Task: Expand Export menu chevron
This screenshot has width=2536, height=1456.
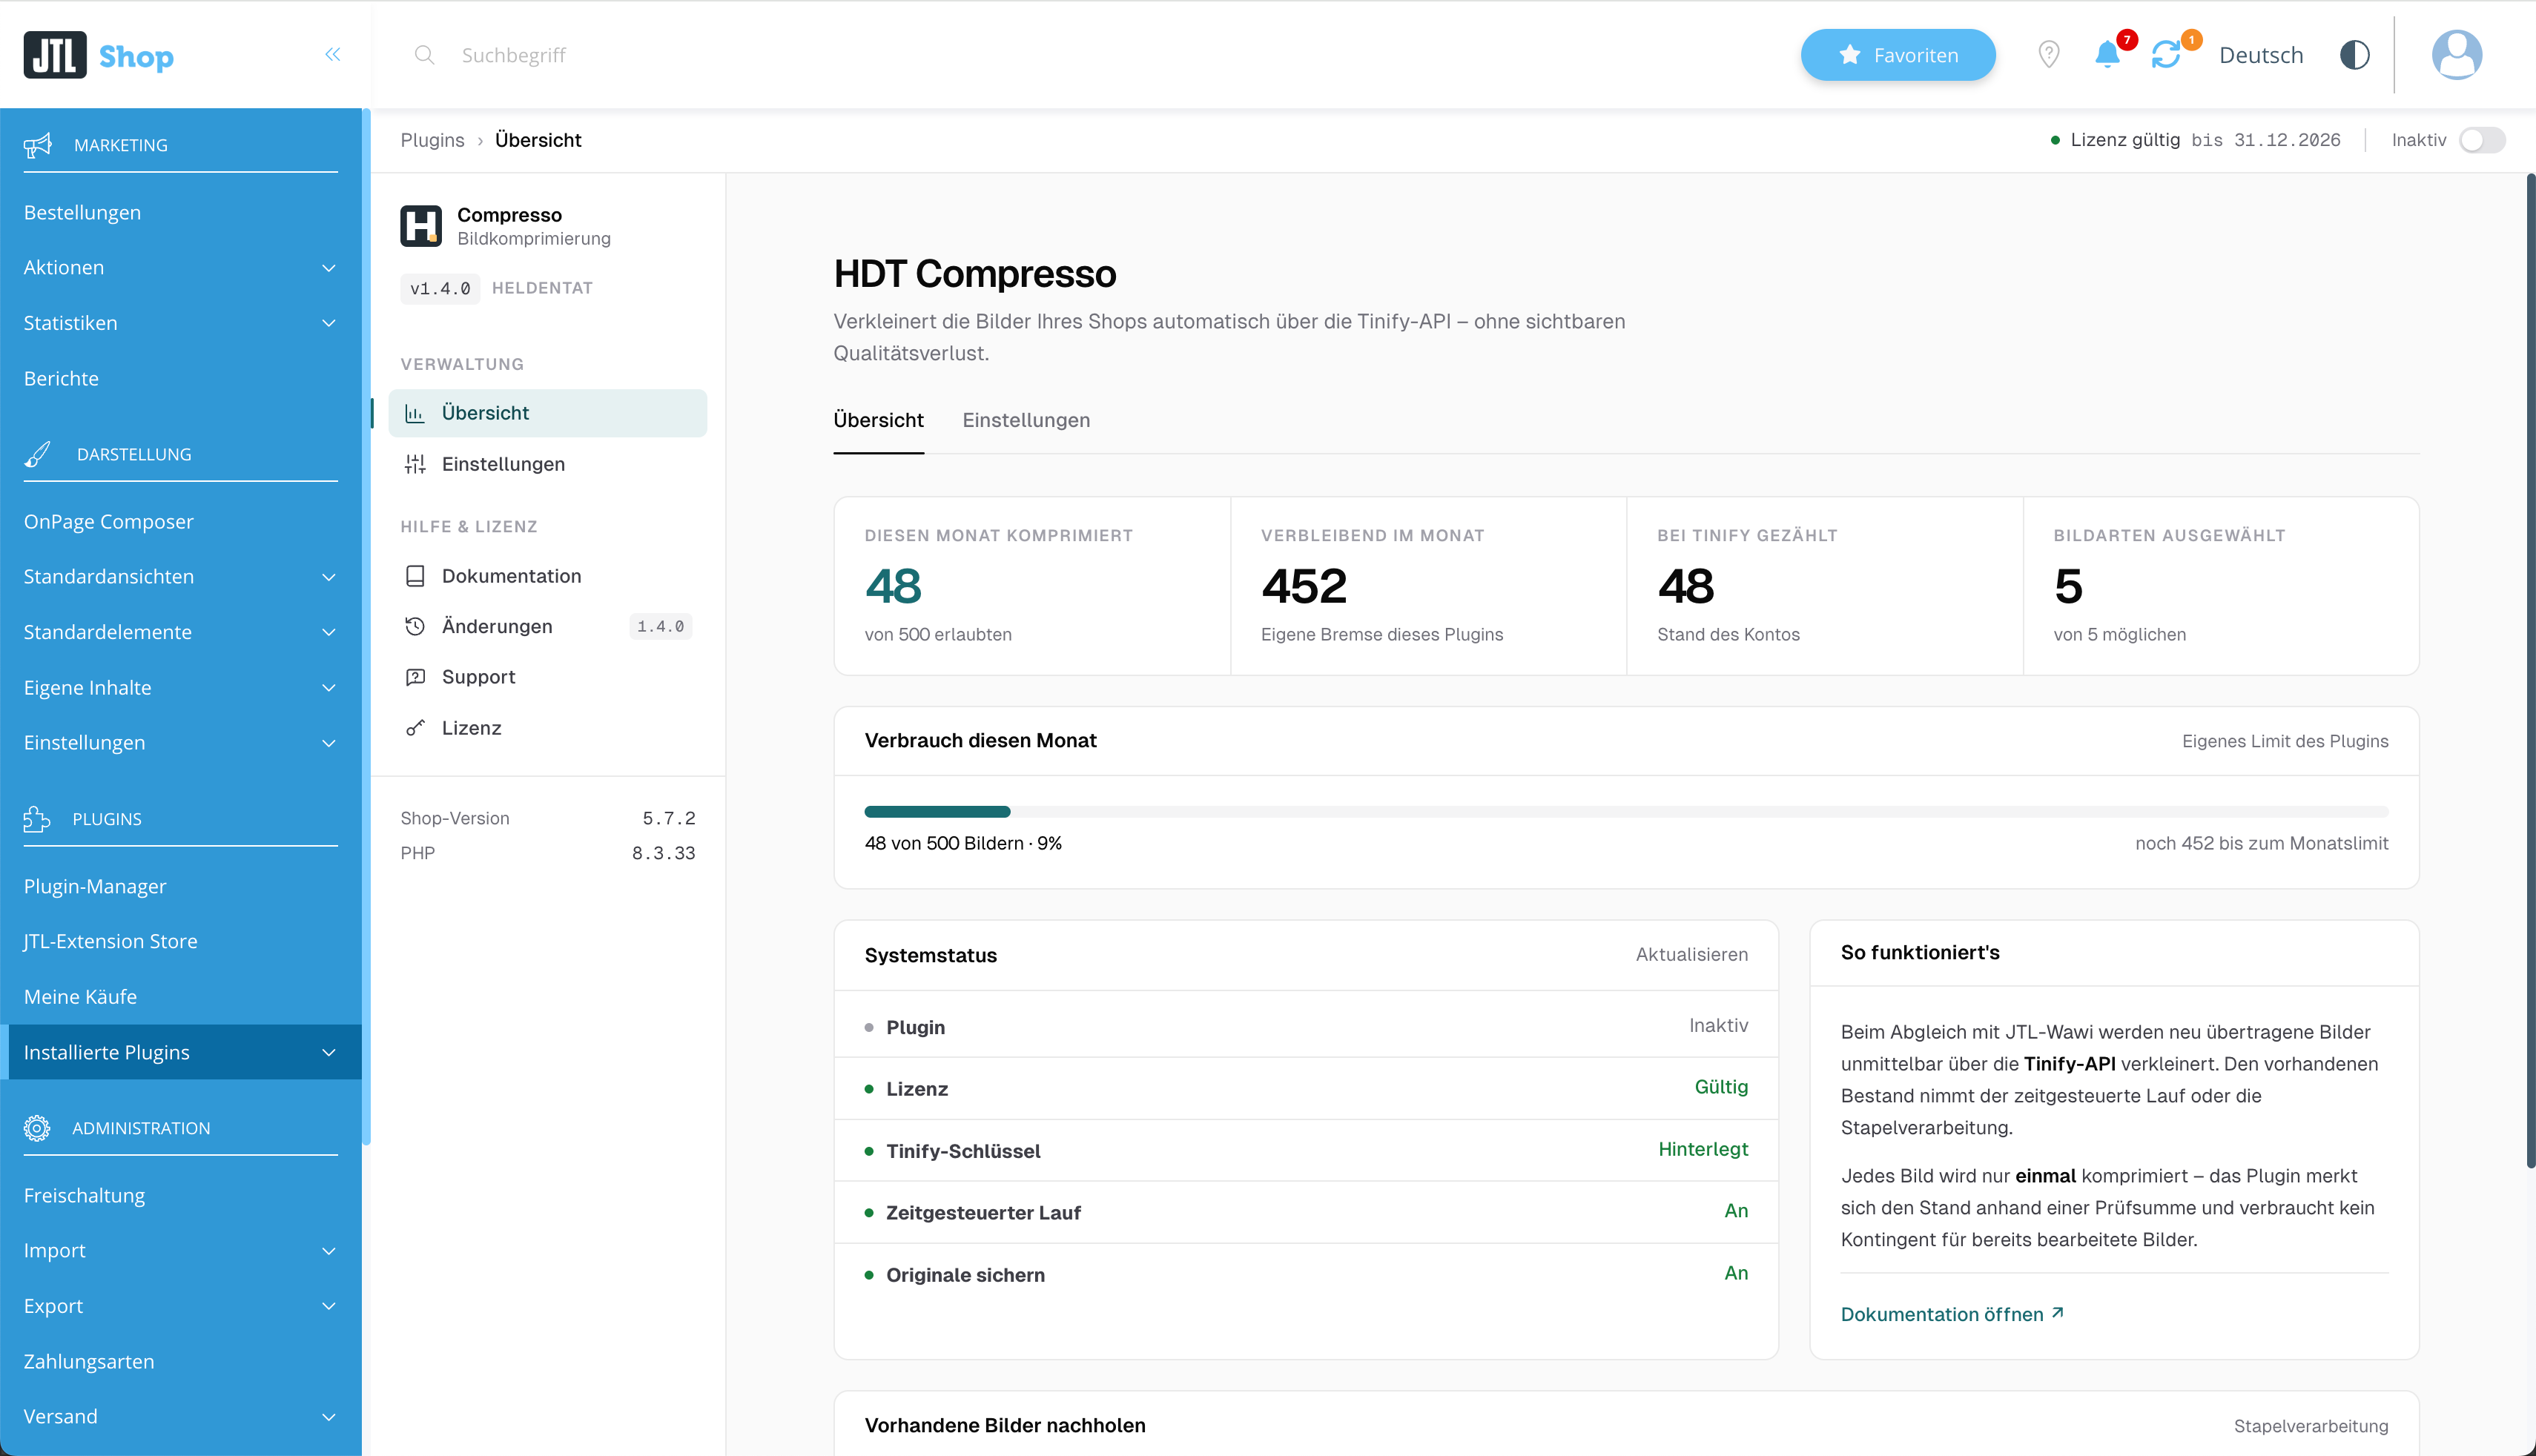Action: coord(329,1306)
